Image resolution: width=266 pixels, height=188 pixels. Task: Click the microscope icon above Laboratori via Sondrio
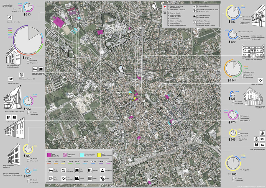click(x=9, y=18)
